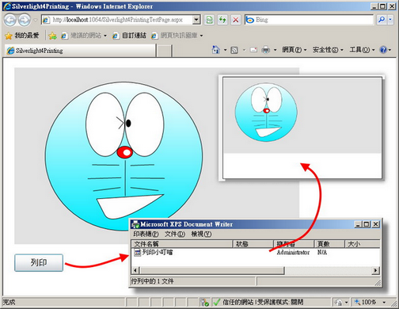Expand dropdown beside status bar lock icon
Viewport: 399px width, 309px height.
[x=347, y=302]
